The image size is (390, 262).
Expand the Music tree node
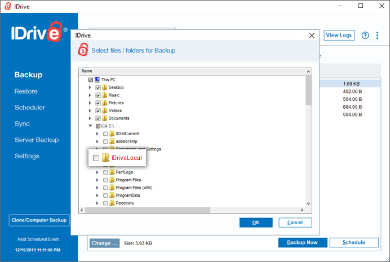click(90, 95)
